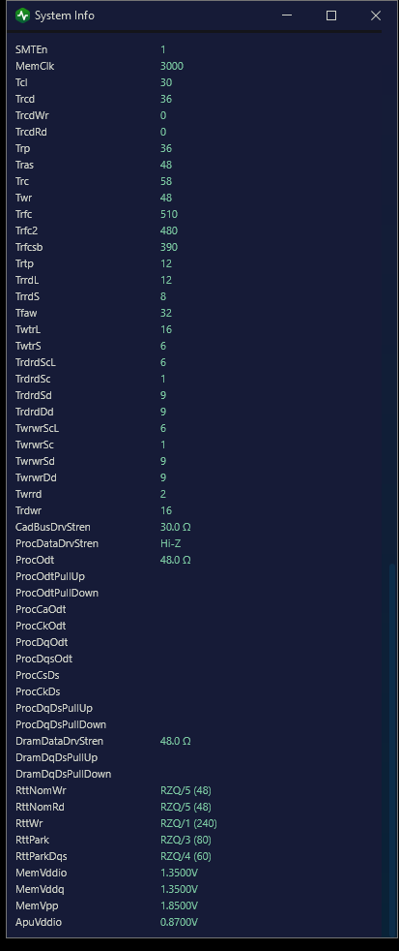
Task: Select the RttPark RZQ/3 (80) value
Action: (x=185, y=840)
